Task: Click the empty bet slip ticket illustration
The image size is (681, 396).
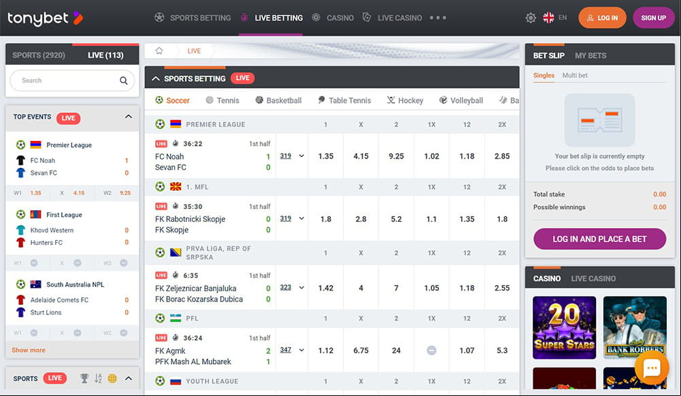Action: click(x=599, y=120)
